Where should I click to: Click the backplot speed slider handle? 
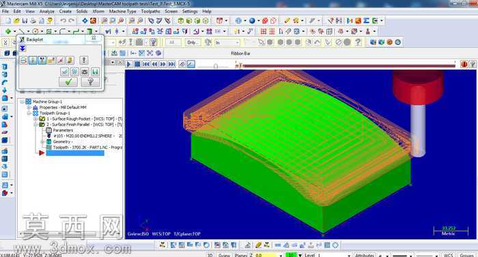[x=216, y=65]
